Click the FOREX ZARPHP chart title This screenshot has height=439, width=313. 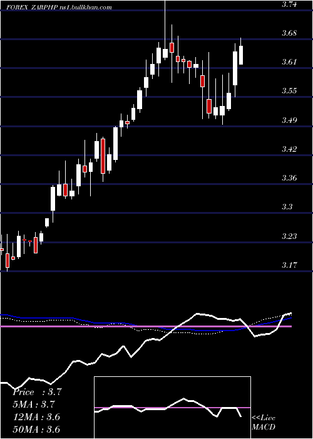pyautogui.click(x=32, y=8)
